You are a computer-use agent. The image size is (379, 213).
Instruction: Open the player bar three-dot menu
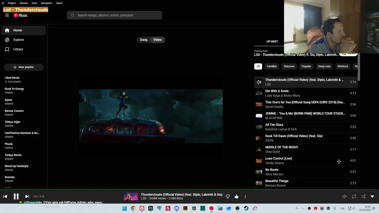pos(245,196)
